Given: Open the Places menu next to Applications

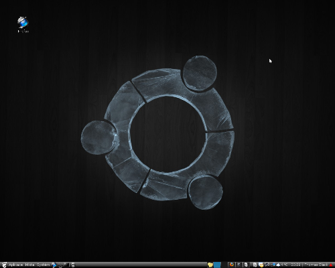Looking at the screenshot, I should pyautogui.click(x=29, y=265).
